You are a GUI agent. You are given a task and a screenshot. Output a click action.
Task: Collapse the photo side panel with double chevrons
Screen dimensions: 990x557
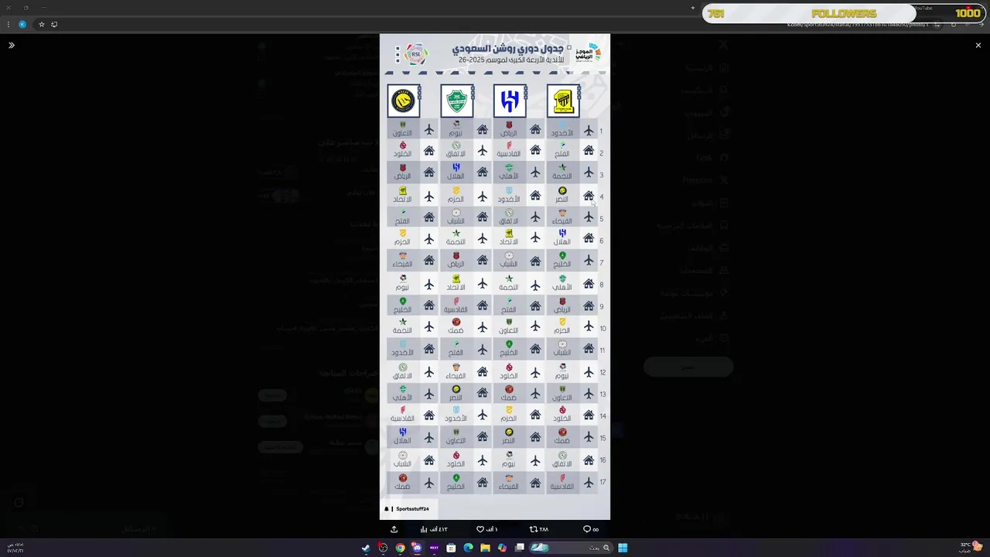tap(12, 46)
